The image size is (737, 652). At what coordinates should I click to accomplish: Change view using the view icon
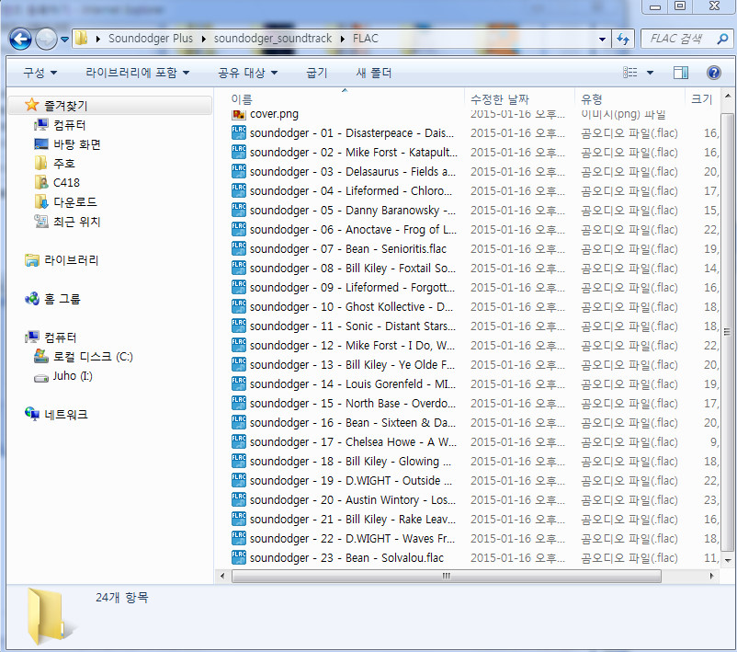629,73
